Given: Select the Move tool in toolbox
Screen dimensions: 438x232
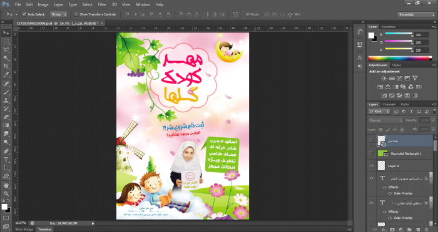Looking at the screenshot, I should click(6, 33).
